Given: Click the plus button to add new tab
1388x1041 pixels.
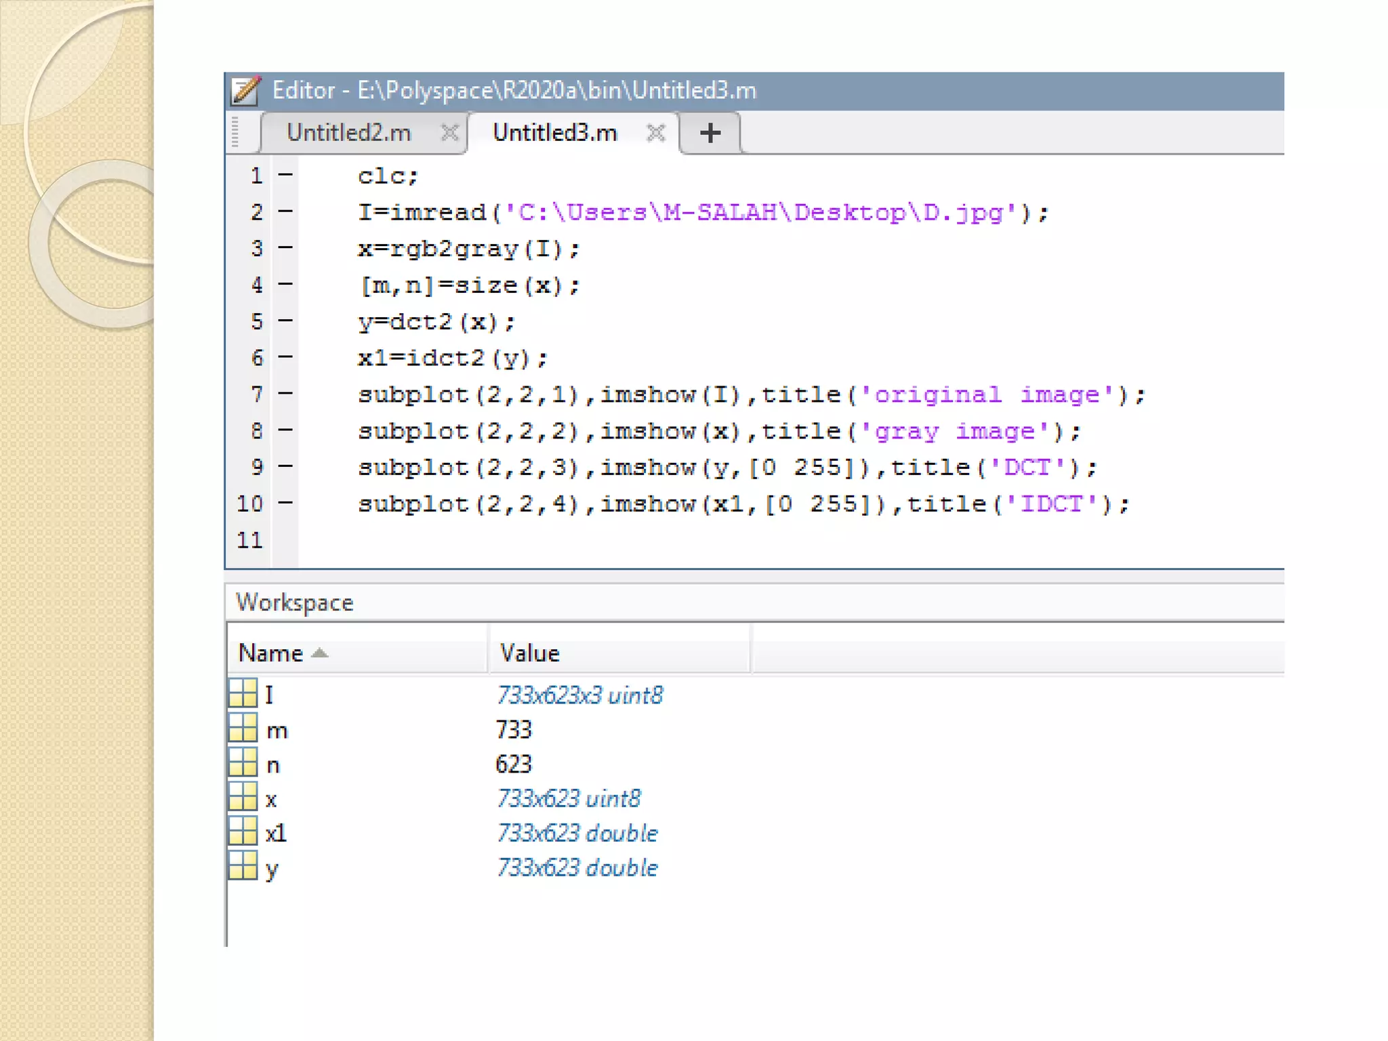Looking at the screenshot, I should 710,133.
